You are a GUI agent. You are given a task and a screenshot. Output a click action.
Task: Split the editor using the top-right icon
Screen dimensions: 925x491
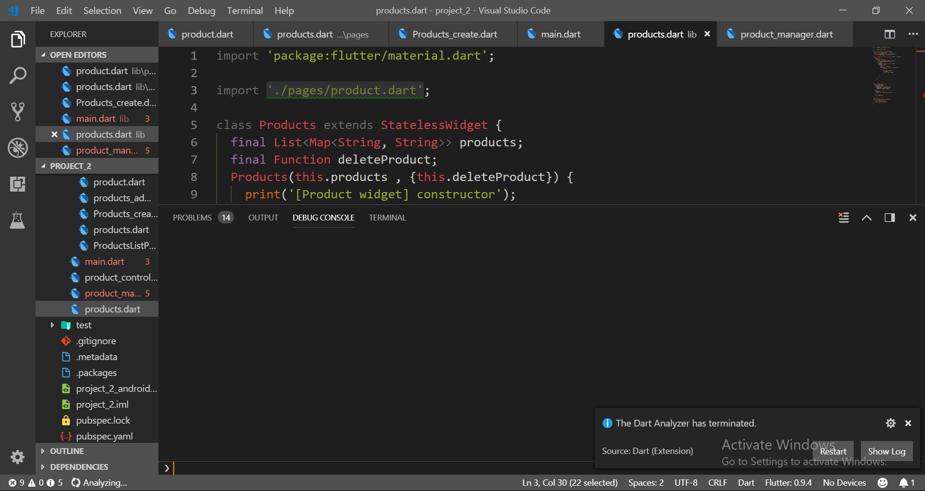coord(889,34)
